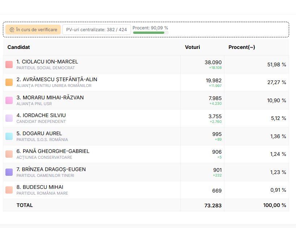This screenshot has width=296, height=228.
Task: Click the 10,90 % percentage for Moraru
Action: [276, 100]
